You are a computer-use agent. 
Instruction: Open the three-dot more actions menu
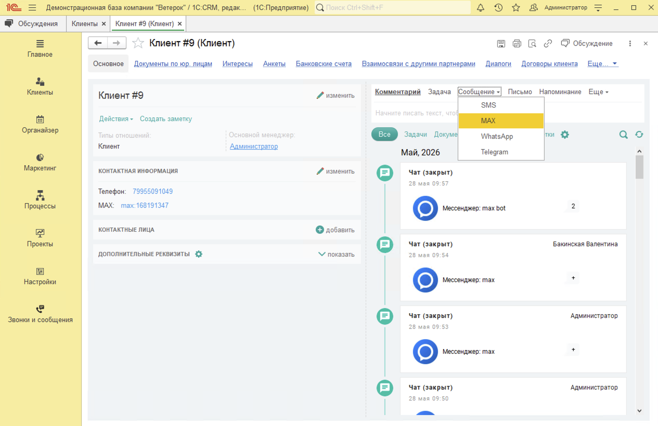(x=630, y=44)
